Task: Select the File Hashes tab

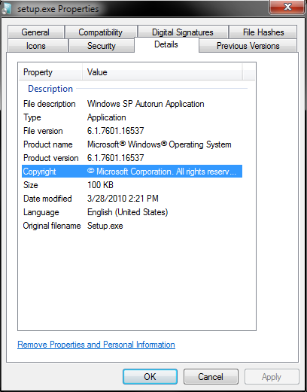Action: [263, 32]
